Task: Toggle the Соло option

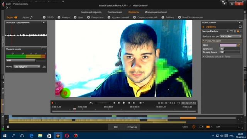Action: point(185,127)
